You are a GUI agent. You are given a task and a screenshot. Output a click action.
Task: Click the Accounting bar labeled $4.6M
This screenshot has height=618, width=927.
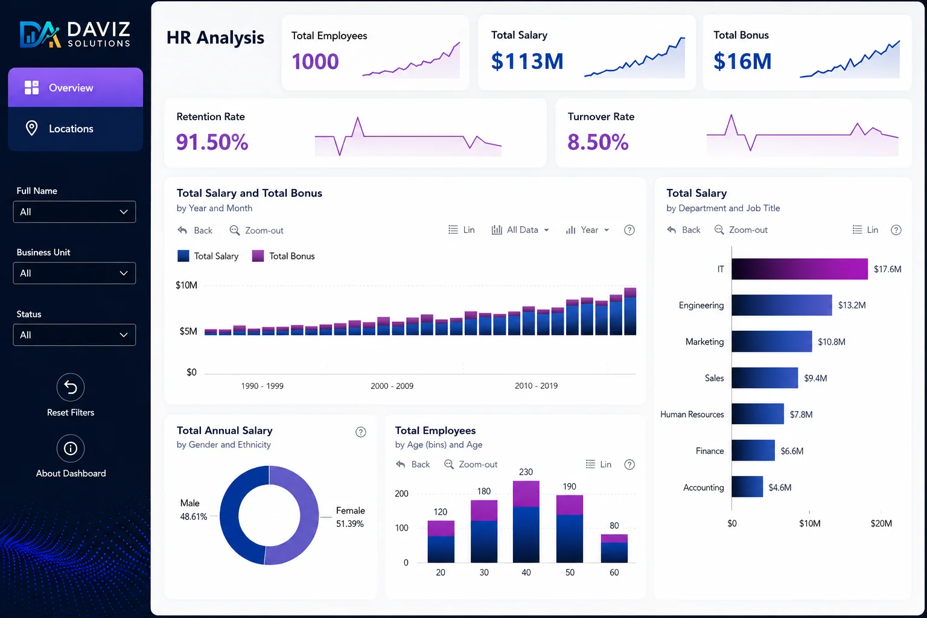pyautogui.click(x=748, y=487)
